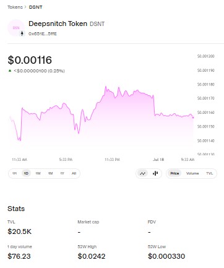Click the Ethereum network badge icon
224x268 pixels.
coord(22,33)
